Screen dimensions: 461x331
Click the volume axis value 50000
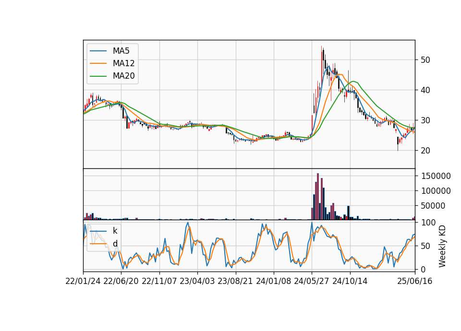click(433, 206)
